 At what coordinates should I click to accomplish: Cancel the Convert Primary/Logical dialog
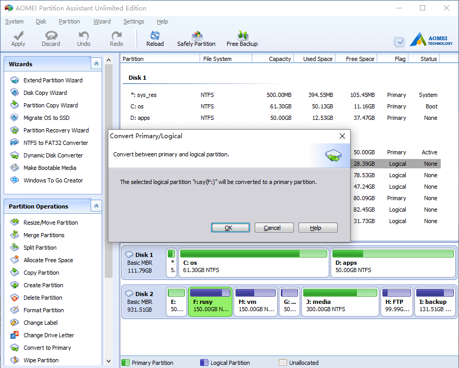(x=274, y=227)
